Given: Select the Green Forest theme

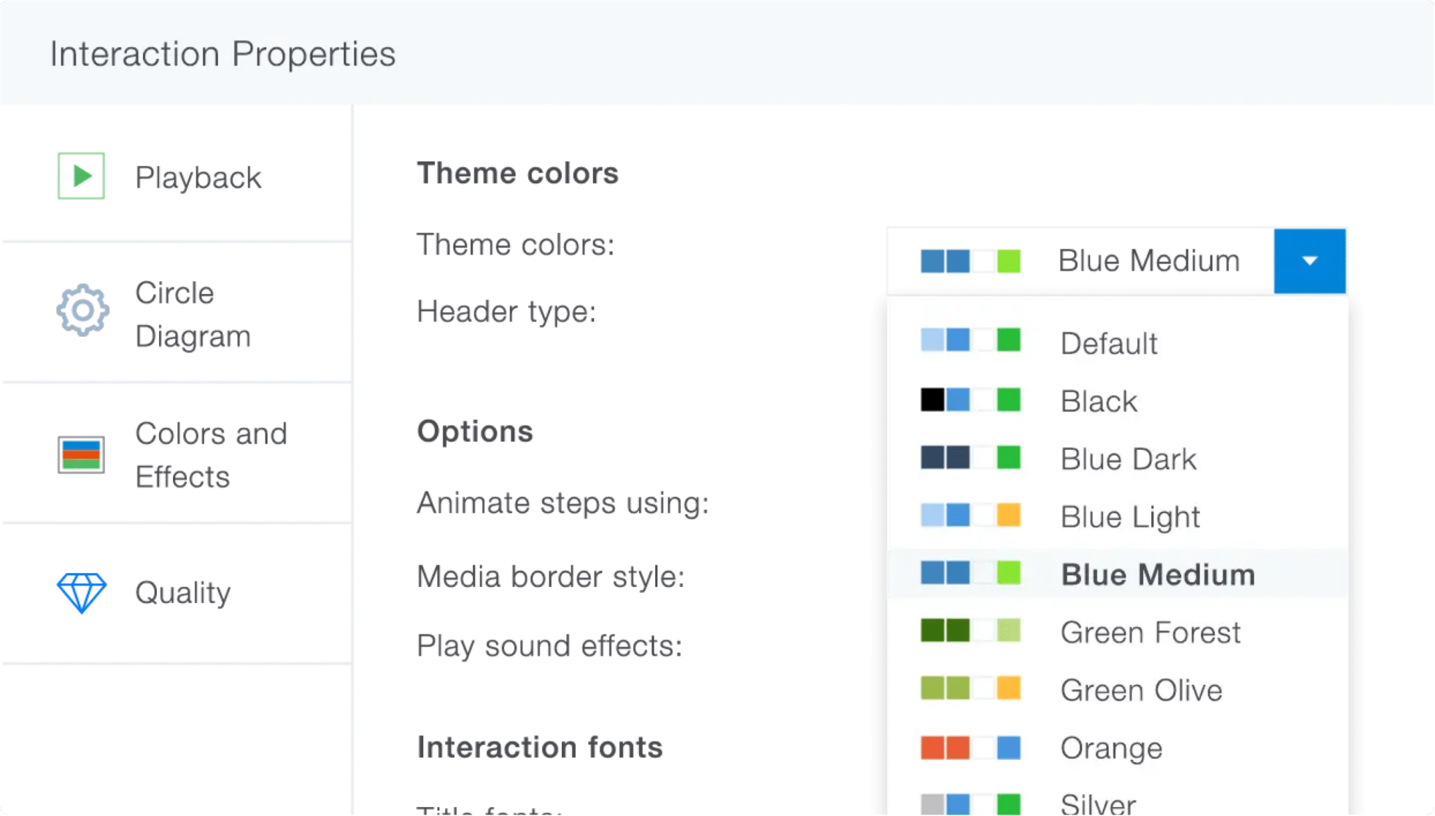Looking at the screenshot, I should pos(1150,632).
